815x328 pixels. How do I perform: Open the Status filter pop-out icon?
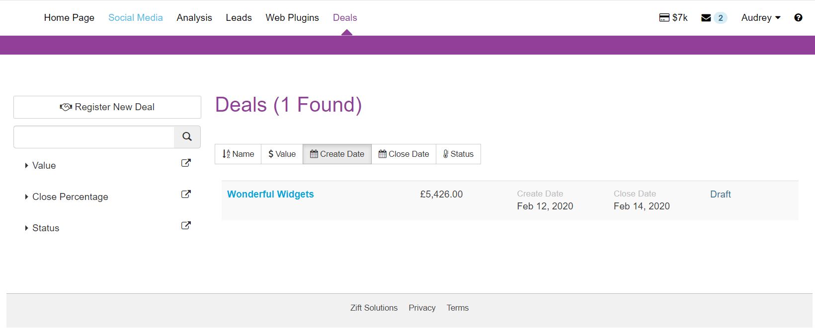pyautogui.click(x=186, y=225)
